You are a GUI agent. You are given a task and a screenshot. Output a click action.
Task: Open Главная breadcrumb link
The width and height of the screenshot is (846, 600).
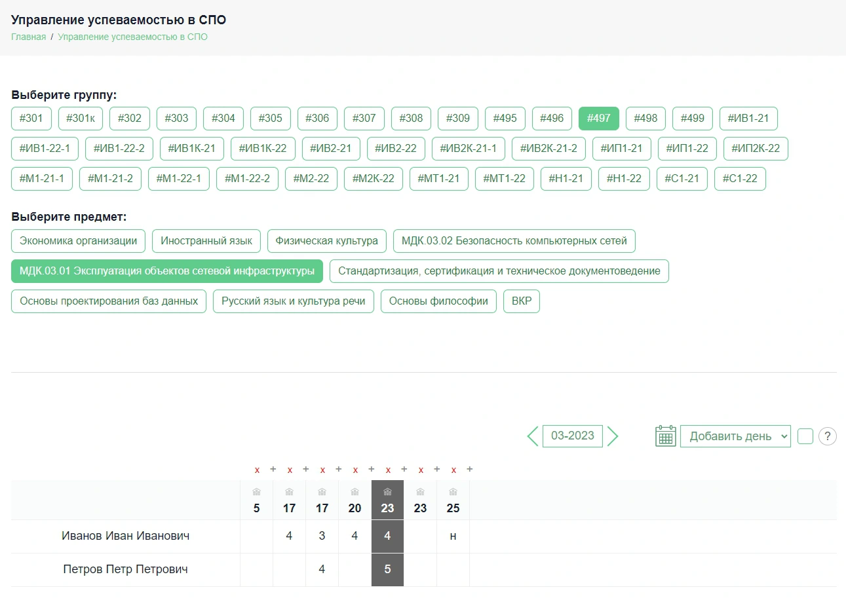click(29, 37)
